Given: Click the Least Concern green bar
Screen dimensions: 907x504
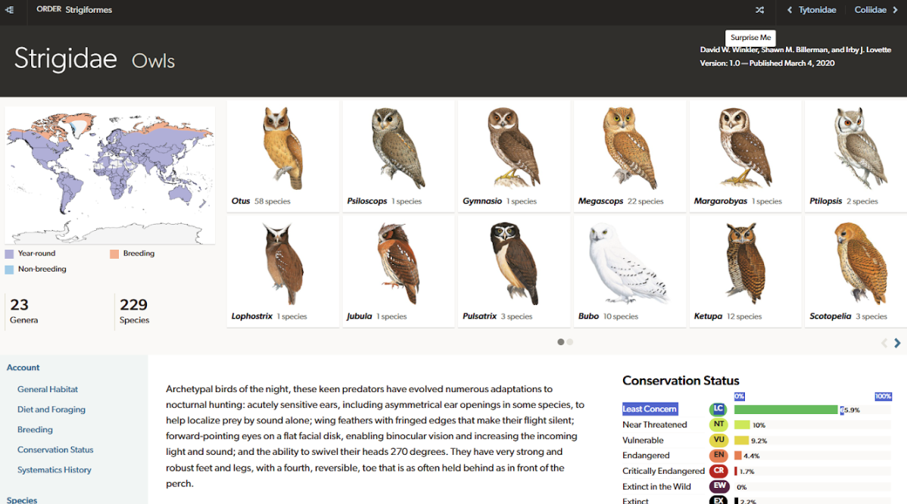Looking at the screenshot, I should pyautogui.click(x=786, y=409).
